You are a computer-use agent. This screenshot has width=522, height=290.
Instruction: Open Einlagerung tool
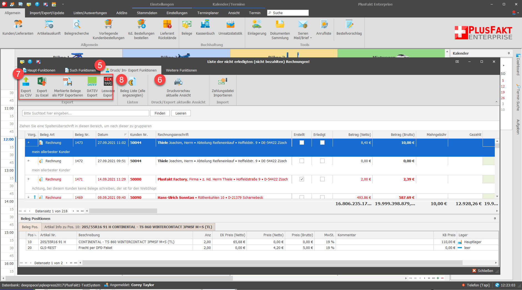tap(257, 28)
